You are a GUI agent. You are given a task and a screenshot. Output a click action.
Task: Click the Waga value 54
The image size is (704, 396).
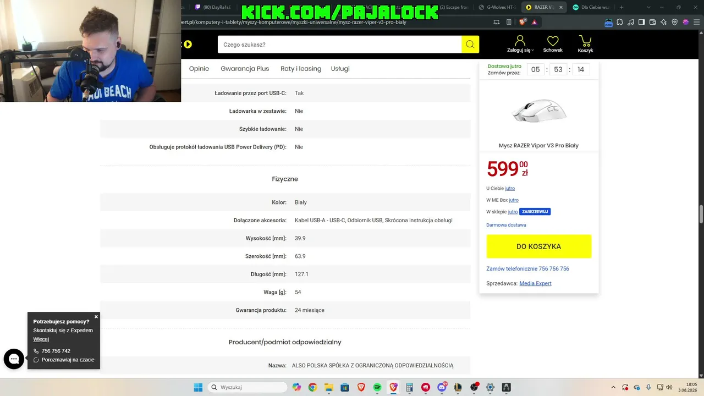pyautogui.click(x=298, y=292)
